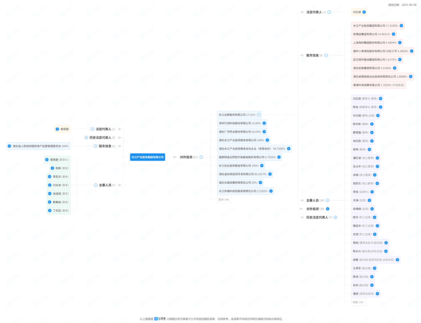Select 黄雪强 [董事] personnel node
The height and width of the screenshot is (323, 421).
(x=363, y=133)
